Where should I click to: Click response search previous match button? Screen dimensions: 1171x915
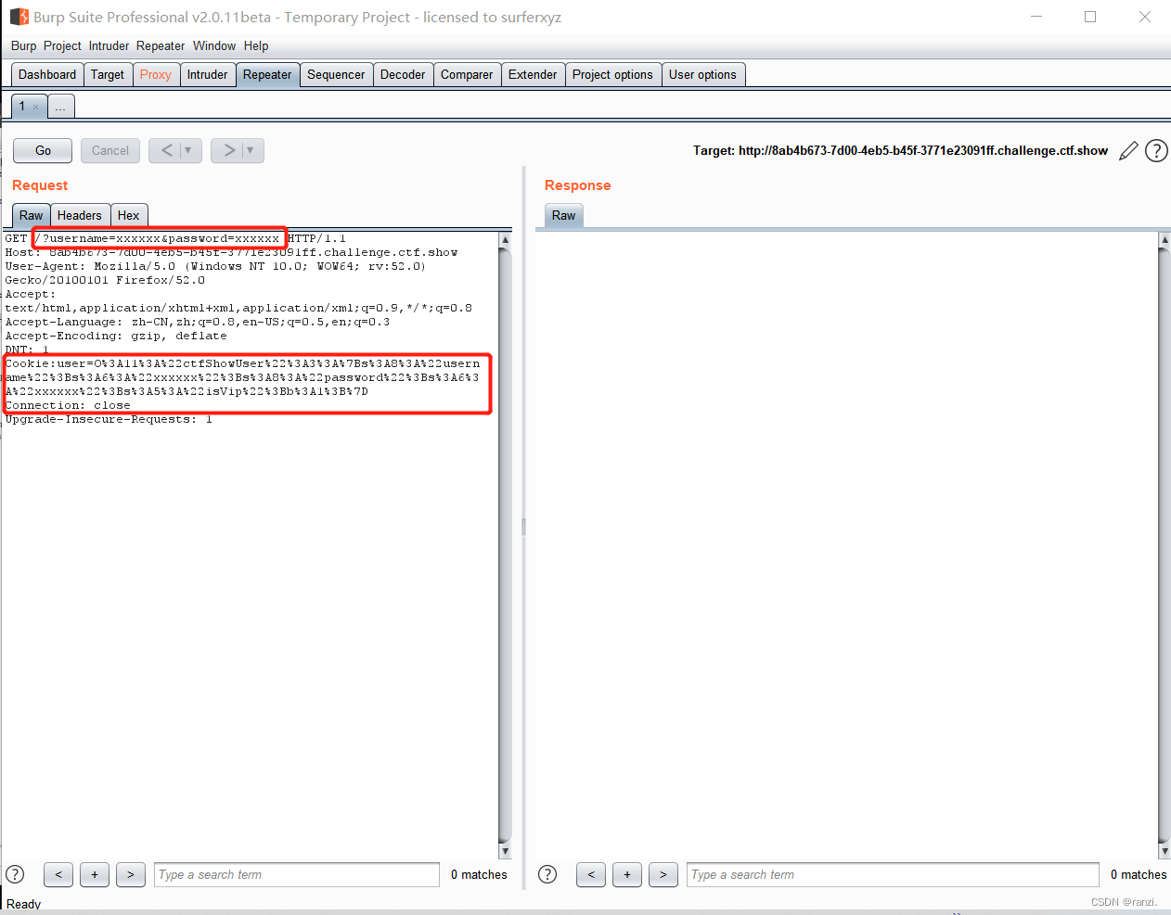591,874
